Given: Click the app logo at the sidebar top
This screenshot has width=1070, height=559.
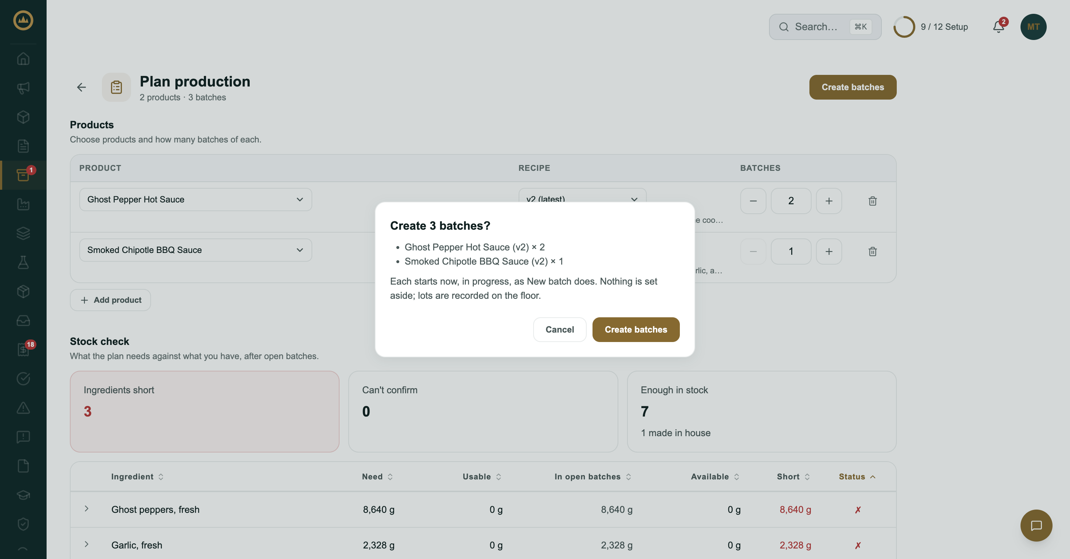Looking at the screenshot, I should (23, 20).
